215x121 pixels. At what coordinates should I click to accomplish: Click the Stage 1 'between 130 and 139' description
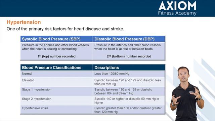click(x=123, y=91)
